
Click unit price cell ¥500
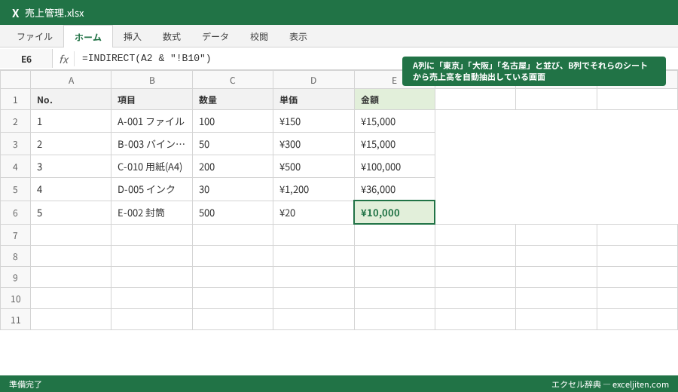313,167
